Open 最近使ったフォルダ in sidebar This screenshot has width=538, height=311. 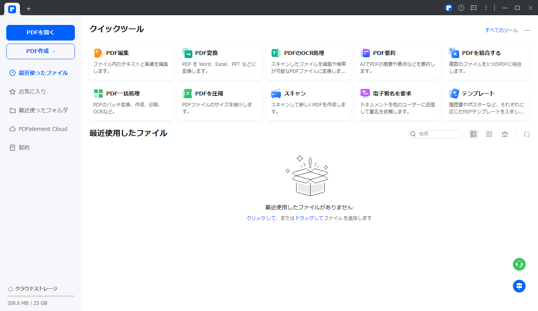[39, 110]
